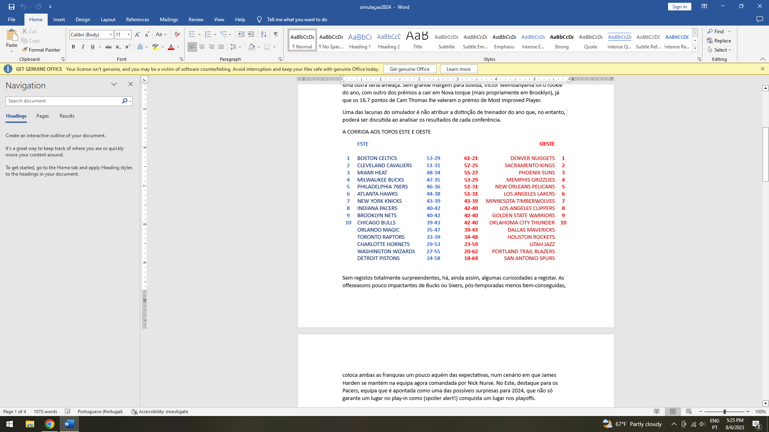Increase paragraph indent

pyautogui.click(x=251, y=35)
